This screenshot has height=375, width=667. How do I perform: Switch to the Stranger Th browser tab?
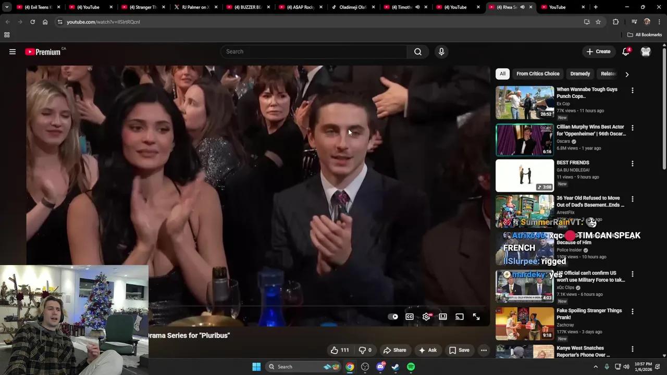[142, 7]
